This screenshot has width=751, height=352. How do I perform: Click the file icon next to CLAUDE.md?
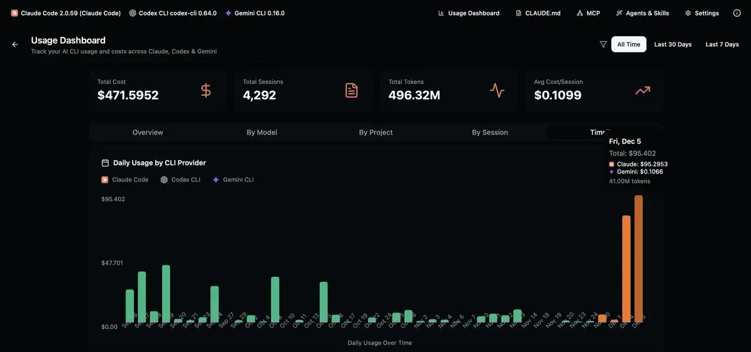click(x=518, y=13)
